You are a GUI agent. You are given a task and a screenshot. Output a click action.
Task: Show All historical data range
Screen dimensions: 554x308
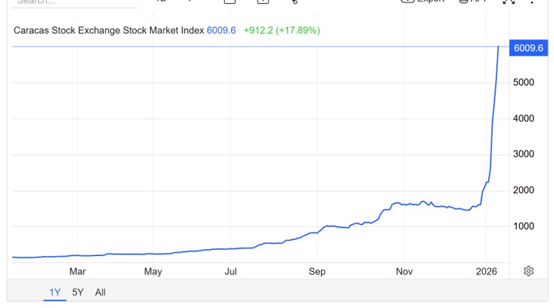pos(100,293)
